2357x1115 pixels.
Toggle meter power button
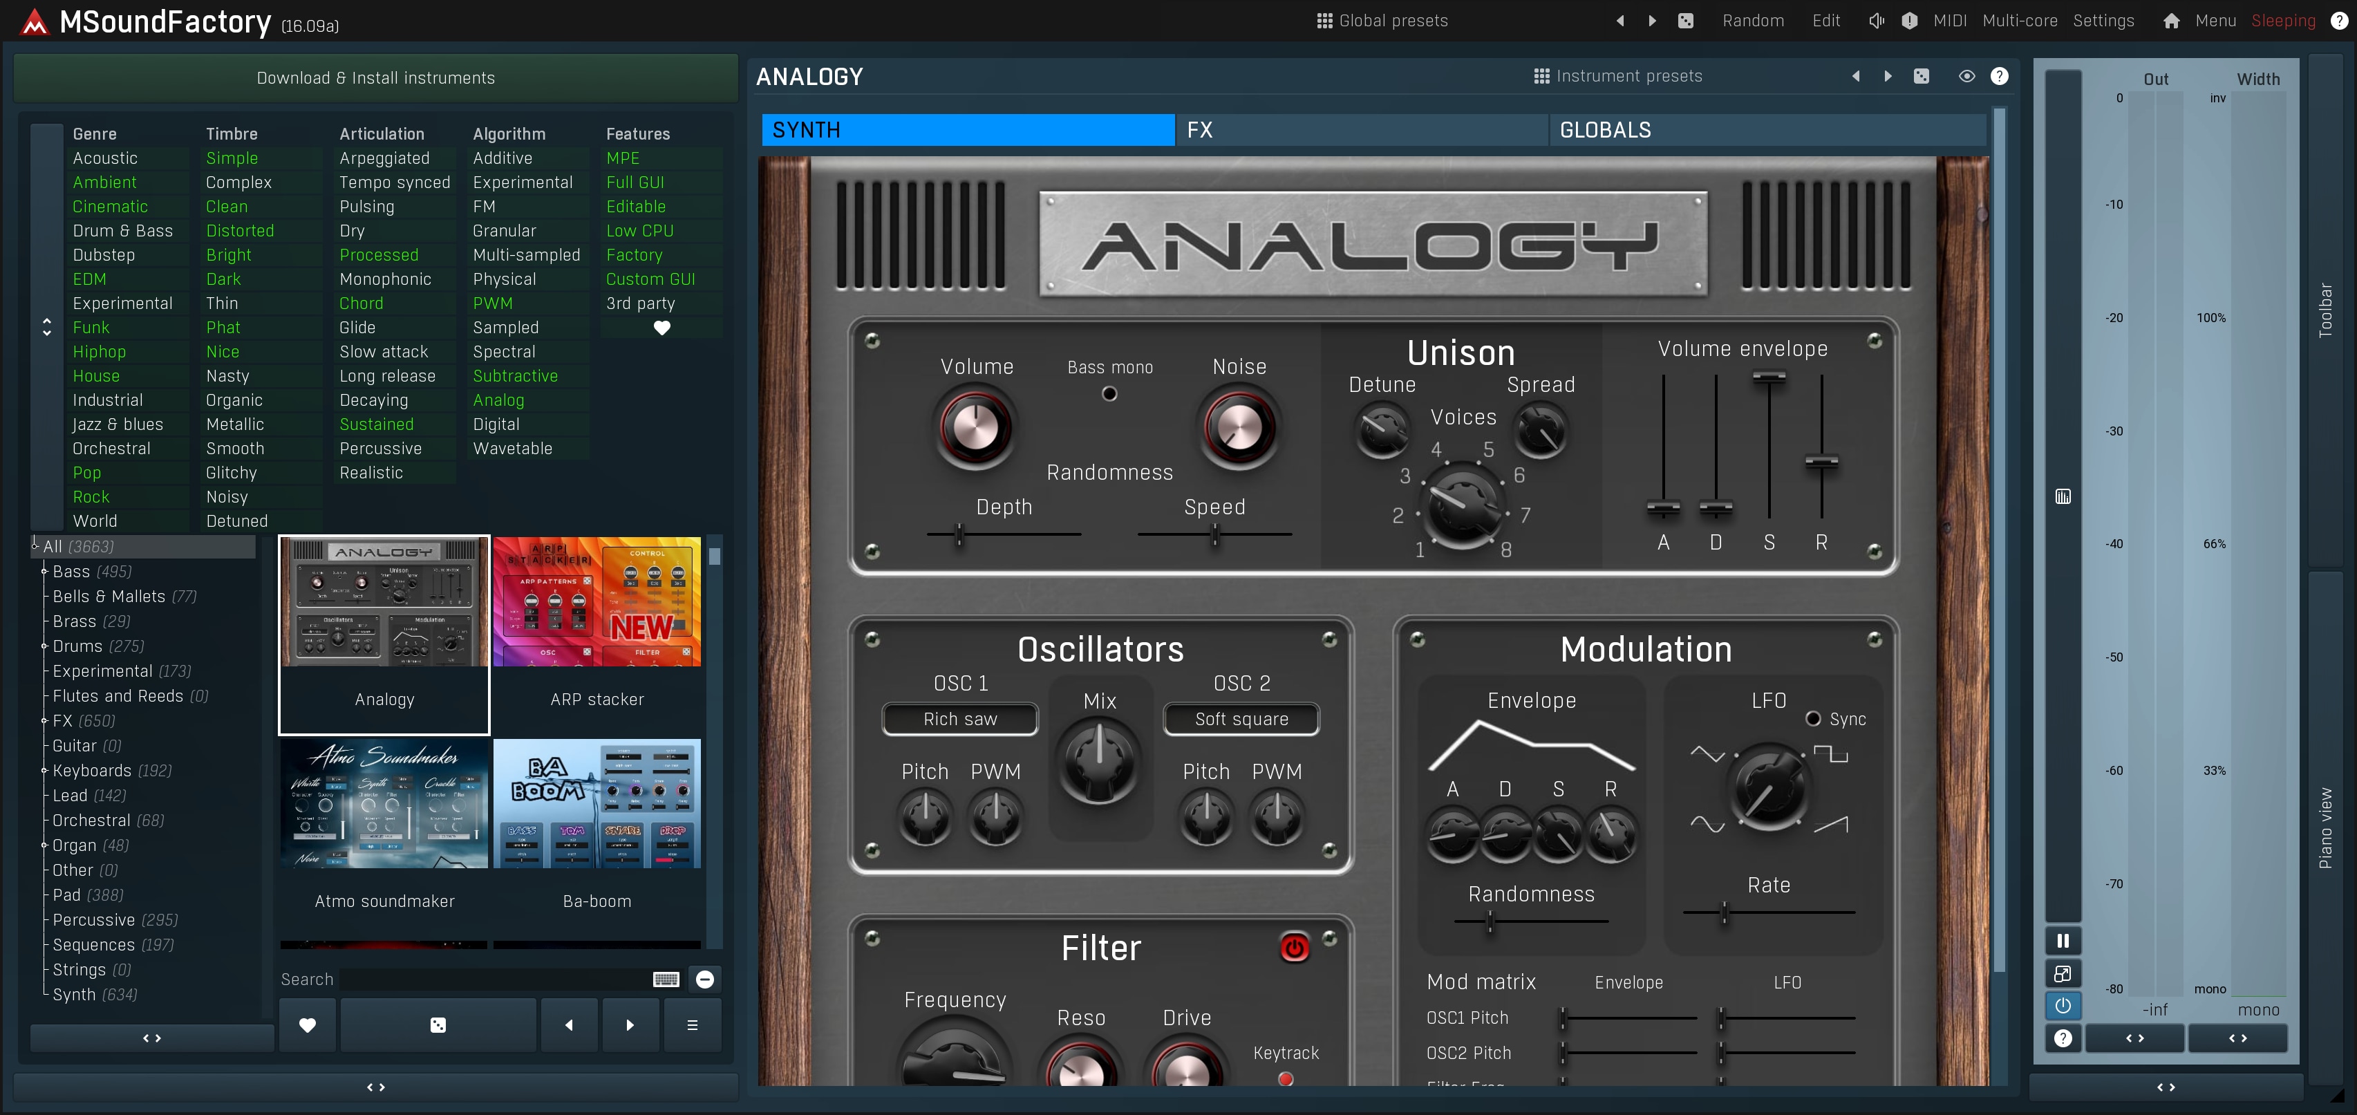point(2063,1006)
